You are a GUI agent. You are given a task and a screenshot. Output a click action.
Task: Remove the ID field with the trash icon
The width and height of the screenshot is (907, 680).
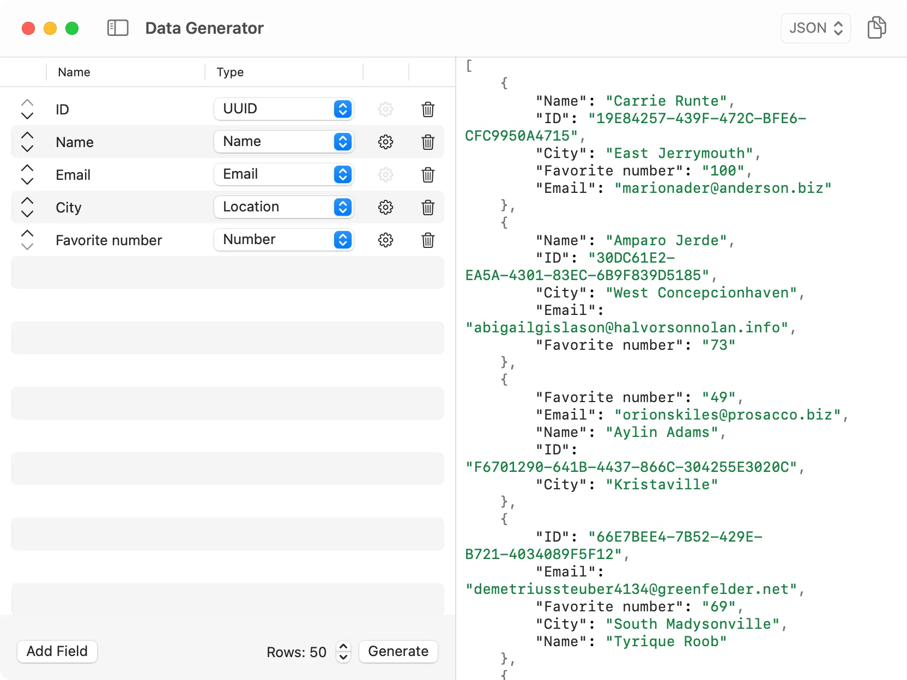pyautogui.click(x=427, y=110)
